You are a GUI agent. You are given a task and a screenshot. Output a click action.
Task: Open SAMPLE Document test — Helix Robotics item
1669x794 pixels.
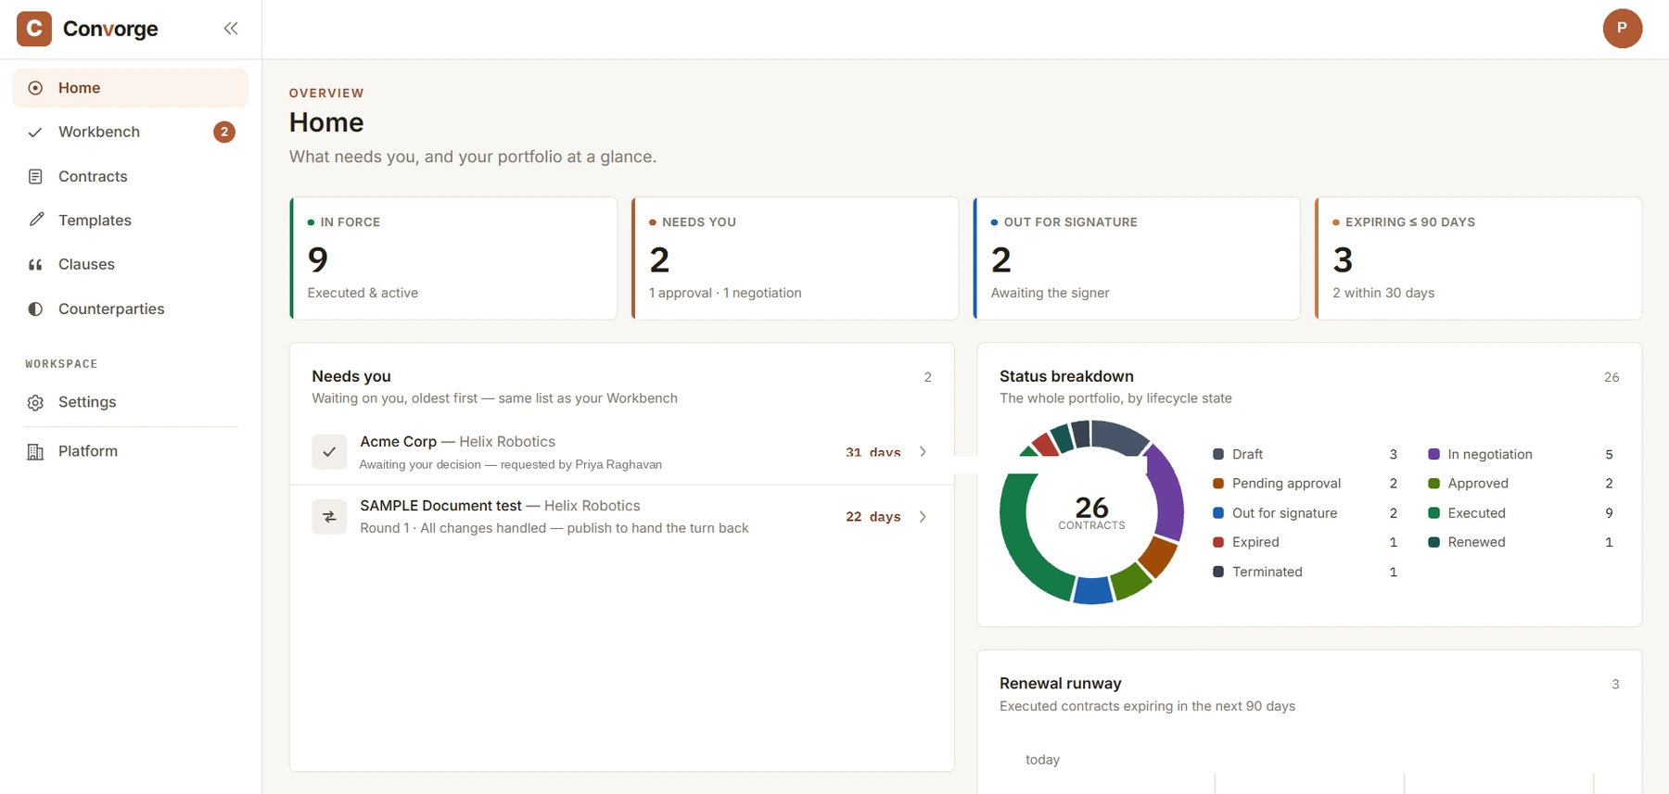tap(622, 517)
